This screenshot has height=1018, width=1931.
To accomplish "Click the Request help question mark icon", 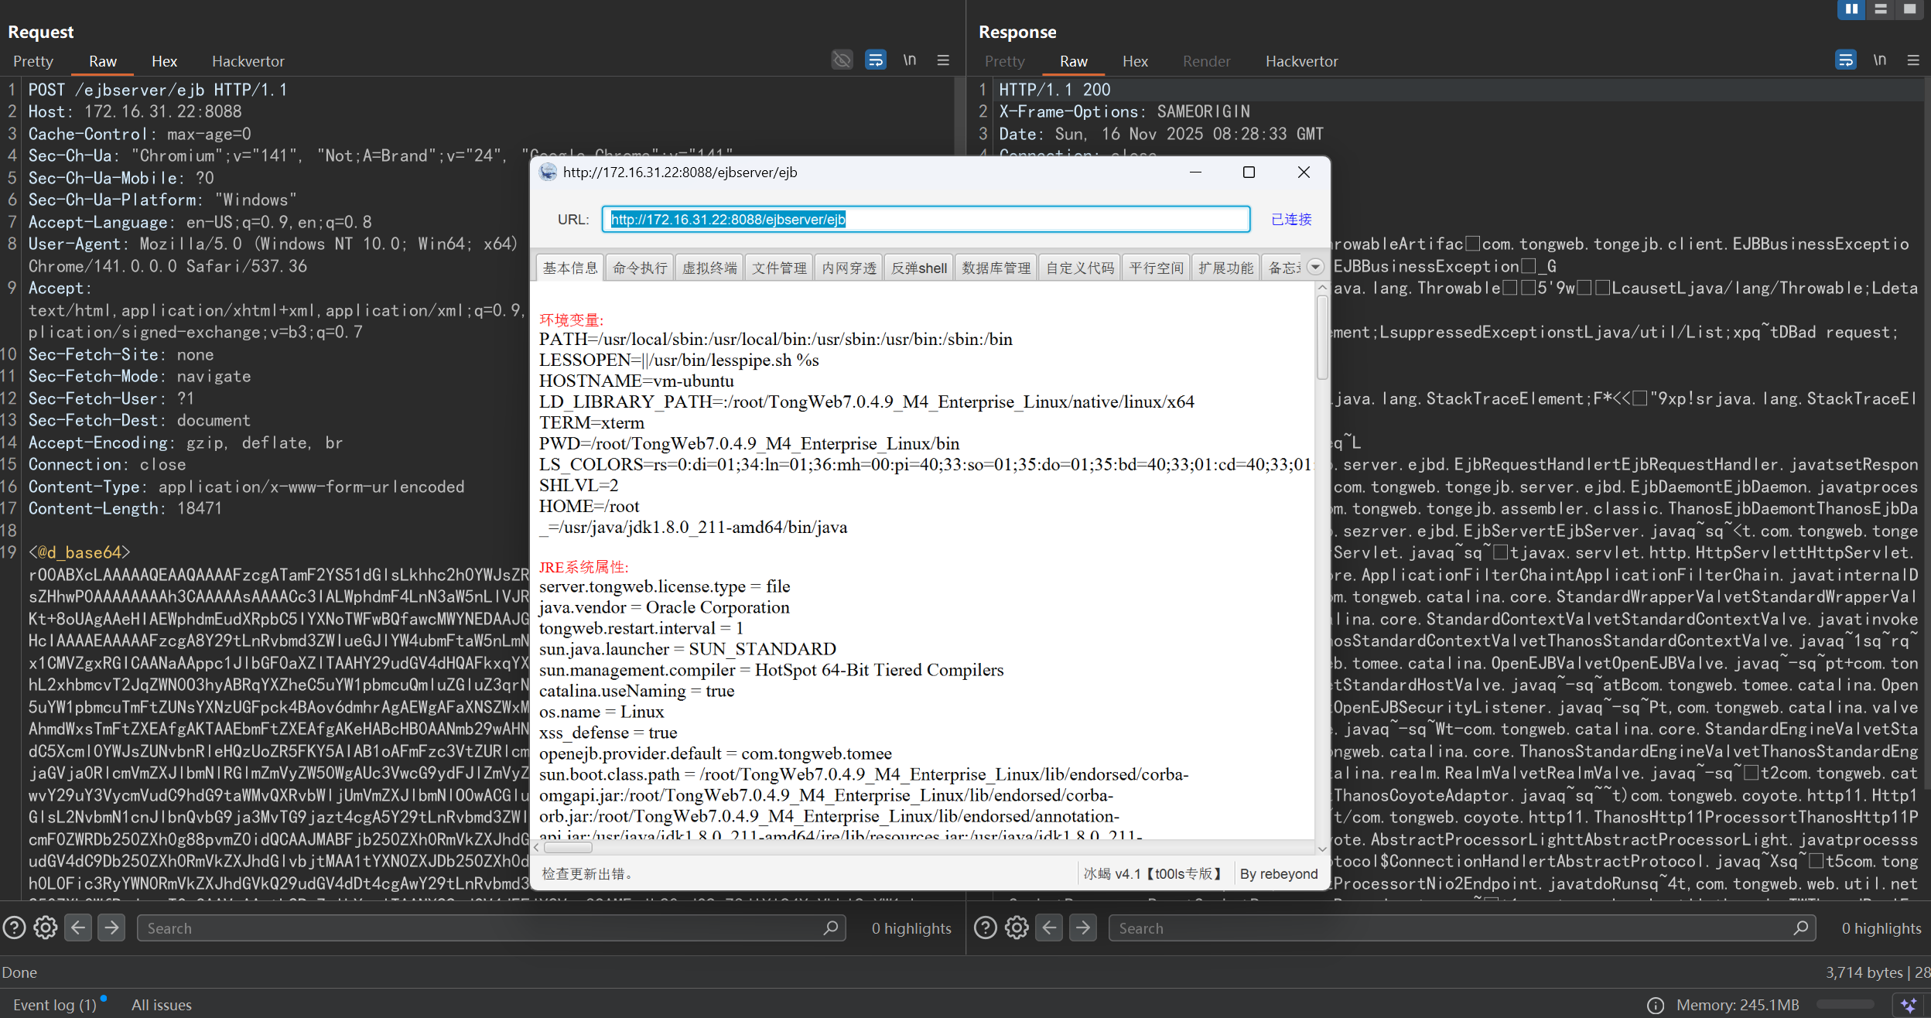I will click(x=14, y=927).
